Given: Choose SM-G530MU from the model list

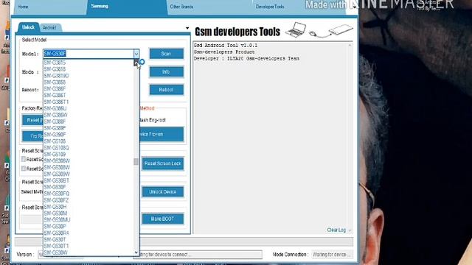Looking at the screenshot, I should [x=88, y=220].
